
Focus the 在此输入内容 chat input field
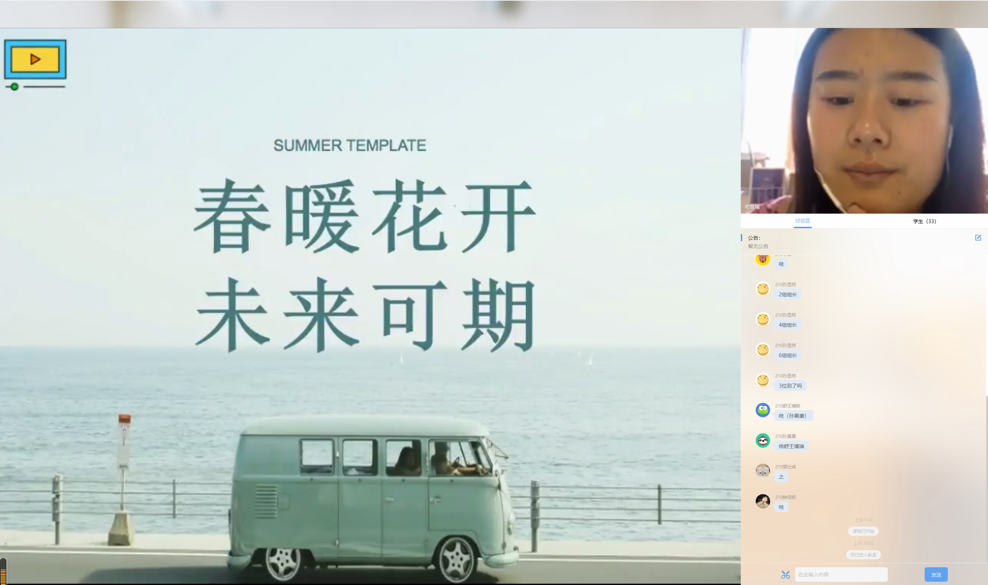click(841, 574)
